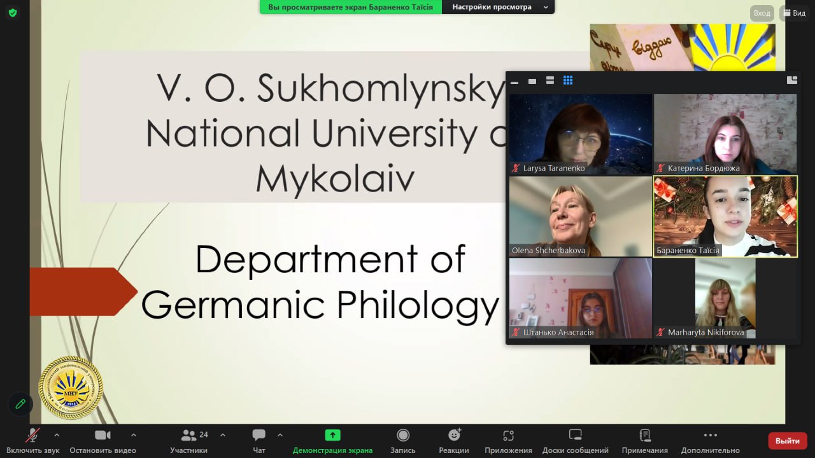Open annotation pencil tool

20,403
